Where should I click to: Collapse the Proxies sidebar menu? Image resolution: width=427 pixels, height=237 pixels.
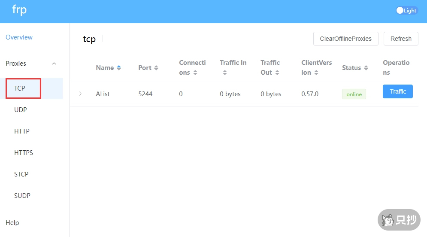54,64
